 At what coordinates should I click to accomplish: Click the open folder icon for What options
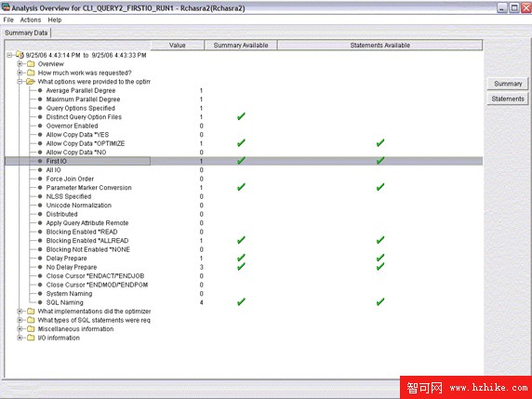31,82
